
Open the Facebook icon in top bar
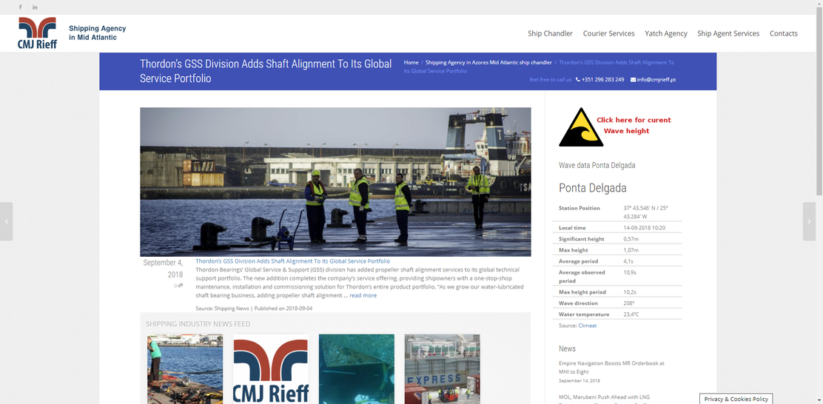(x=21, y=7)
